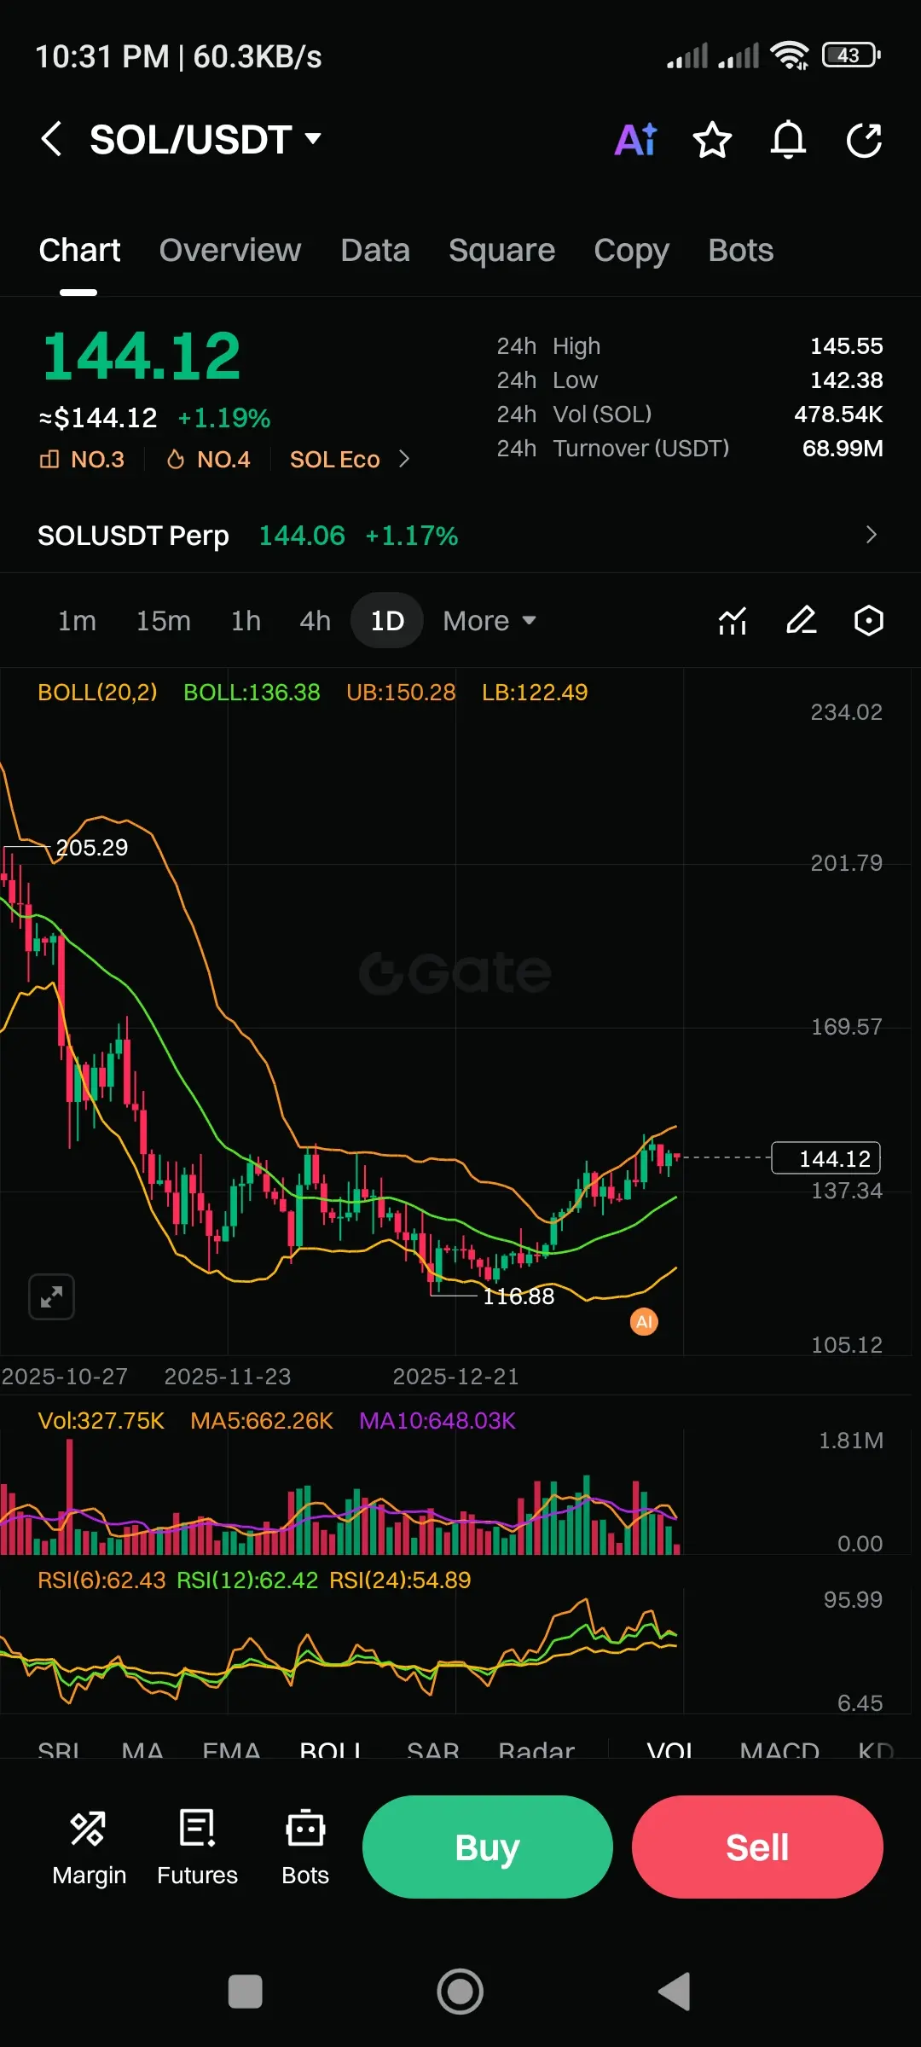Tap the current price tag 144.12
This screenshot has height=2047, width=921.
[825, 1158]
